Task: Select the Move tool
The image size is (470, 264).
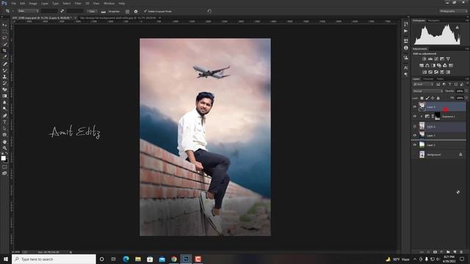Action: (4, 25)
